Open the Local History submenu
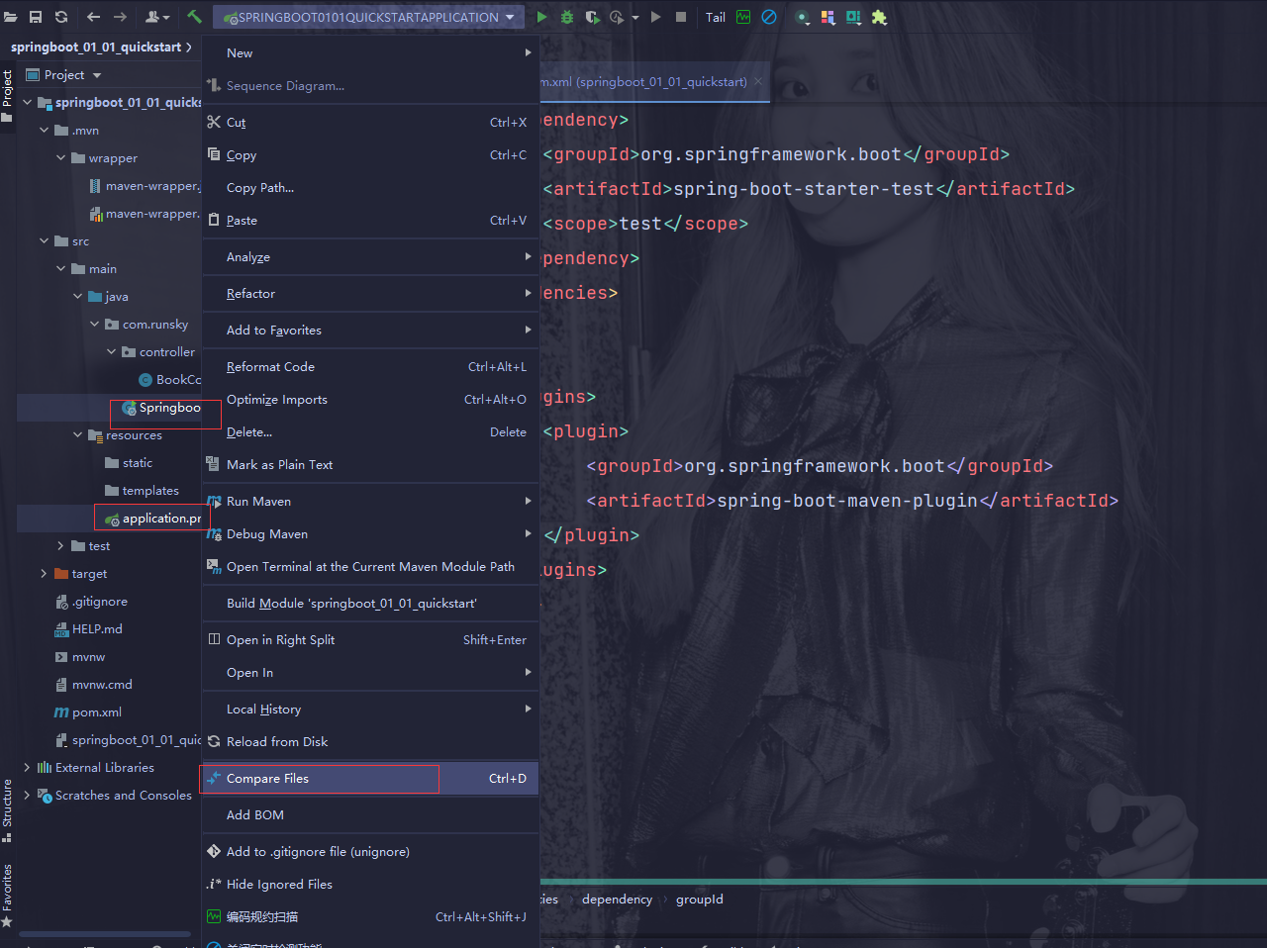Image resolution: width=1267 pixels, height=948 pixels. coord(370,710)
